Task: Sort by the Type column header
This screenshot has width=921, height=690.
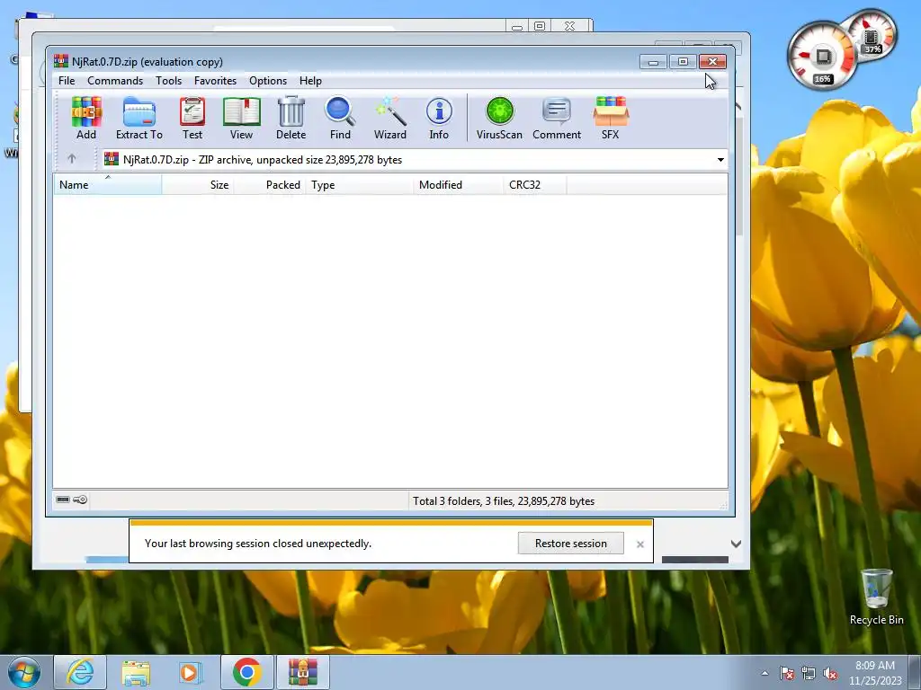Action: click(360, 185)
